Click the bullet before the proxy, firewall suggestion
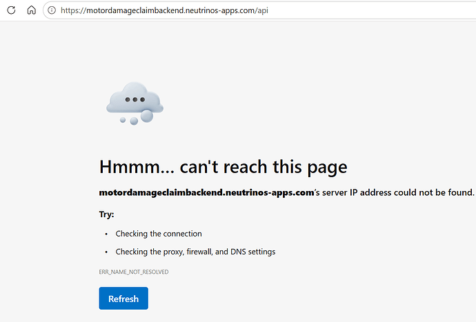This screenshot has height=322, width=476. click(106, 252)
